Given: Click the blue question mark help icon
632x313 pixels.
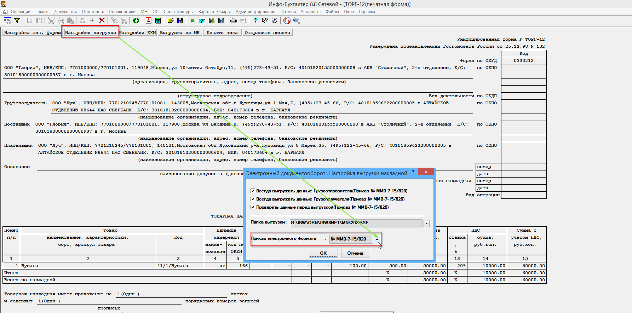Looking at the screenshot, I should (255, 21).
